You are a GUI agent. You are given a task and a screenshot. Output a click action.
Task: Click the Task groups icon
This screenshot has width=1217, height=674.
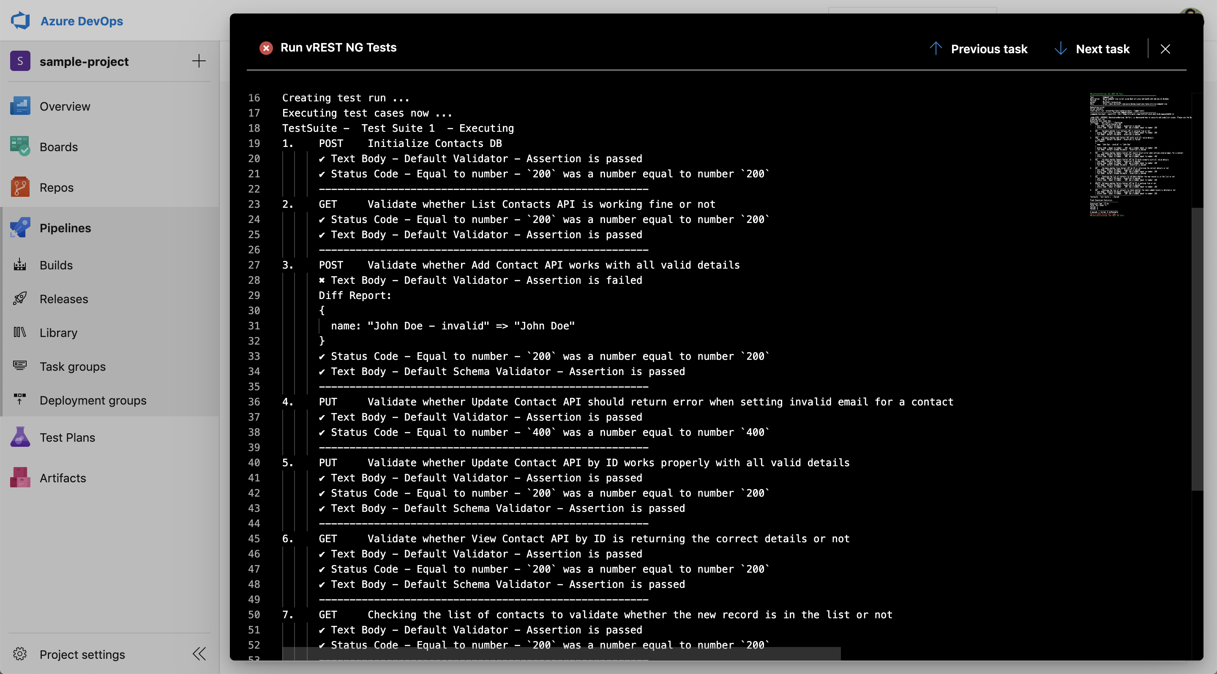(20, 366)
